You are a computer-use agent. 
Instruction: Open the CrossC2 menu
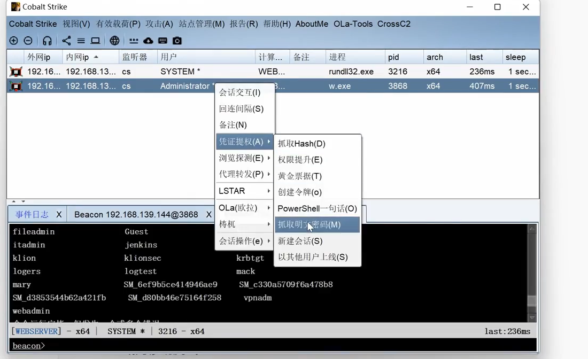pos(394,24)
